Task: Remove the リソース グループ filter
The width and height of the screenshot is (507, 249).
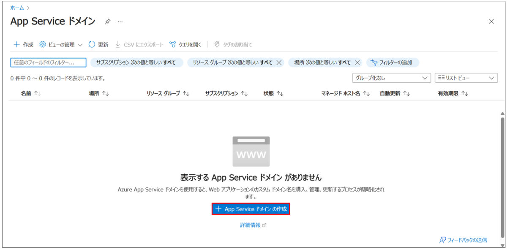Action: point(278,62)
